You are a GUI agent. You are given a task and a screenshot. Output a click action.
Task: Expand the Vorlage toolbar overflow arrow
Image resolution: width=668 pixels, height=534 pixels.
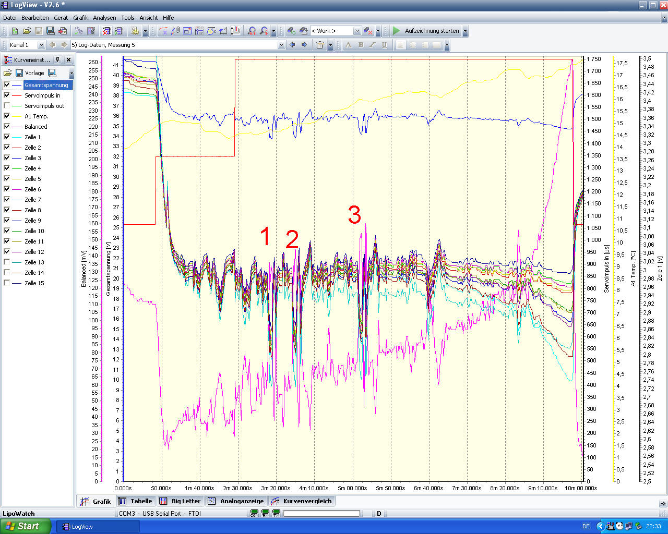point(71,73)
